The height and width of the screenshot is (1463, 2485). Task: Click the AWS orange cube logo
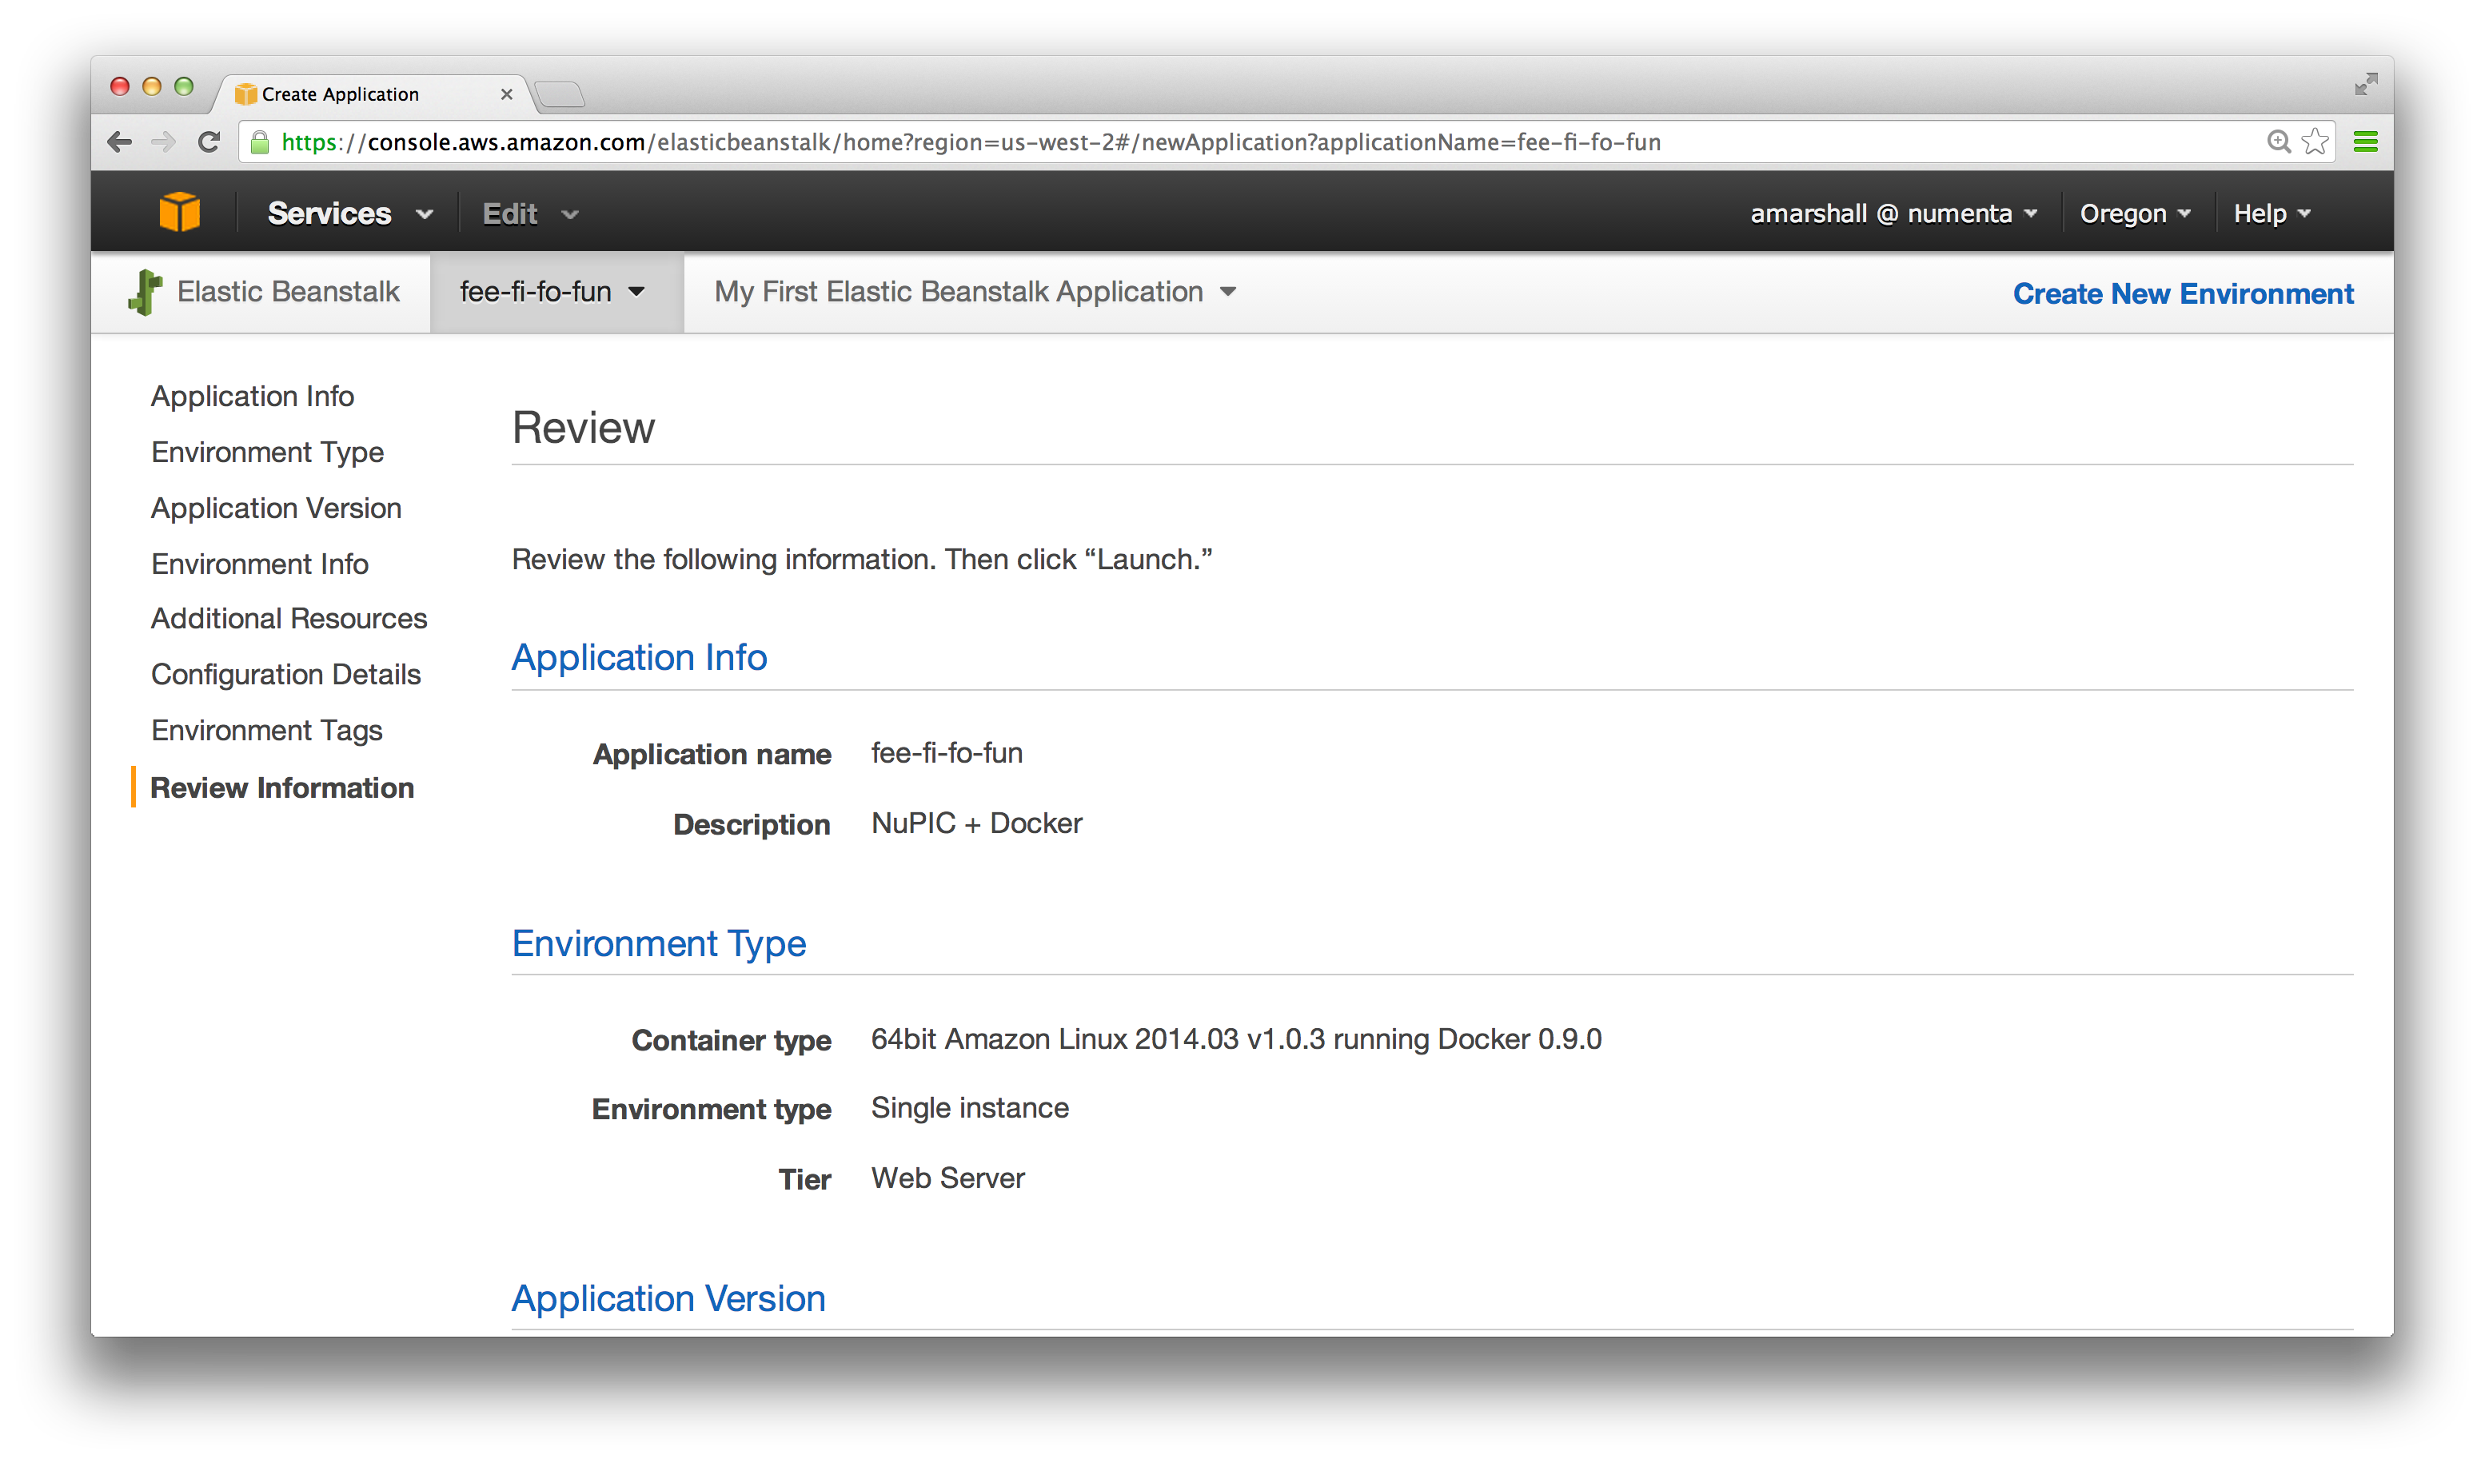point(179,212)
